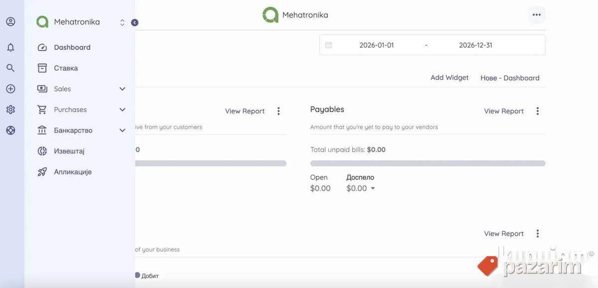The image size is (598, 288).
Task: Click the receivables progress bar
Action: coord(211,163)
